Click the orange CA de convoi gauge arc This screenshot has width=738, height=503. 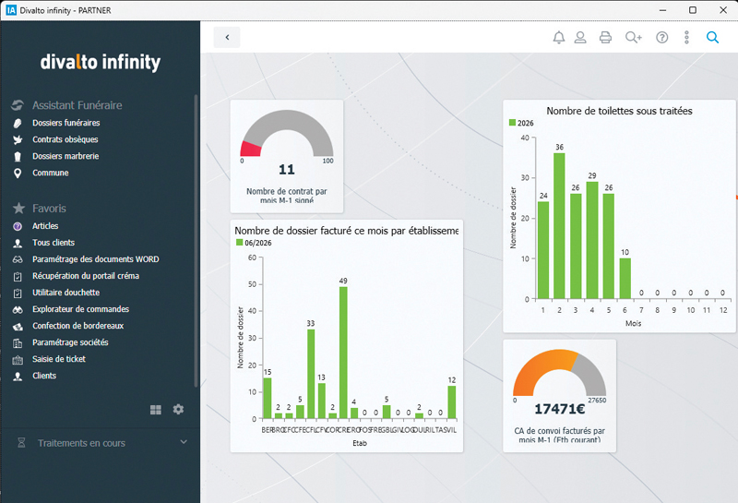(542, 370)
